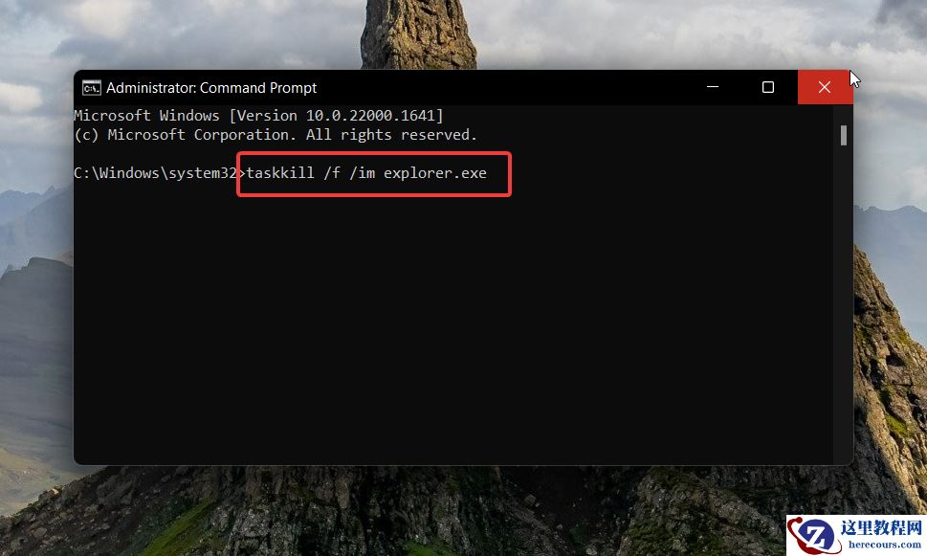Image resolution: width=927 pixels, height=556 pixels.
Task: Click the title text Administrator: Command Prompt
Action: coord(212,87)
